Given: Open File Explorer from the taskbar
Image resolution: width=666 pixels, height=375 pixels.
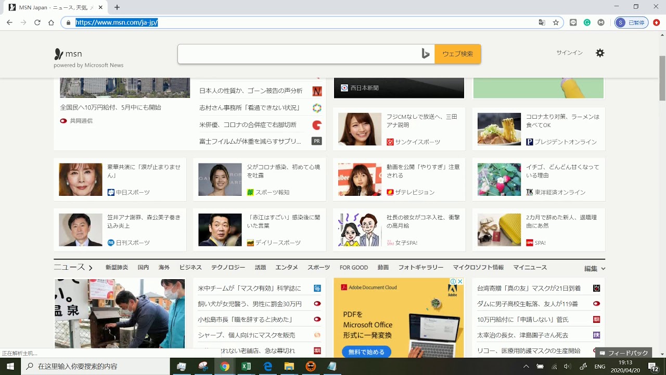Looking at the screenshot, I should (289, 366).
